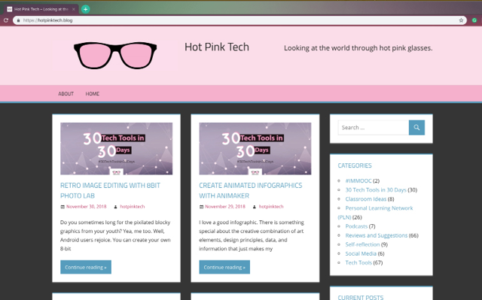Open 8Bit Photo Lab post thumbnail
Viewport: 482px width, 300px height.
(x=116, y=149)
